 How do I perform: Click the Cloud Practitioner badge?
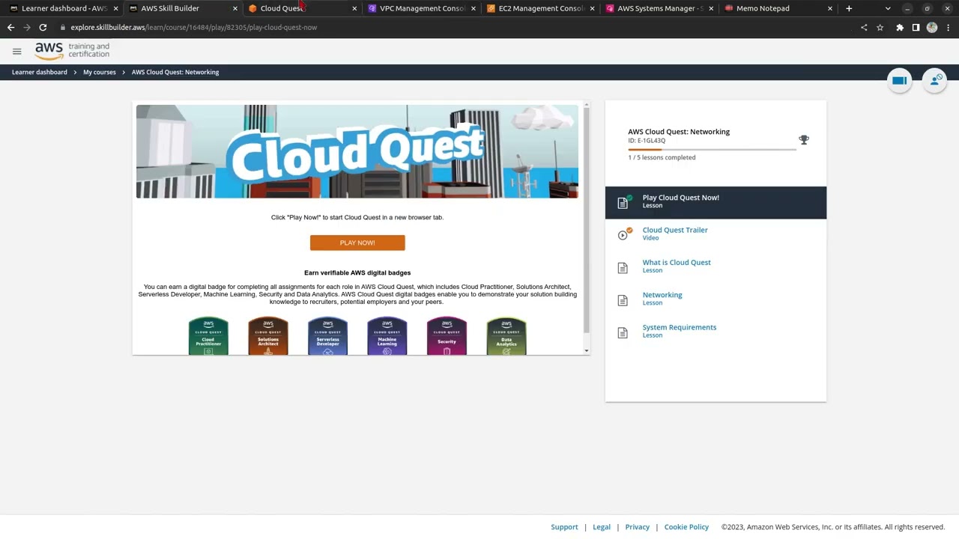pyautogui.click(x=208, y=336)
